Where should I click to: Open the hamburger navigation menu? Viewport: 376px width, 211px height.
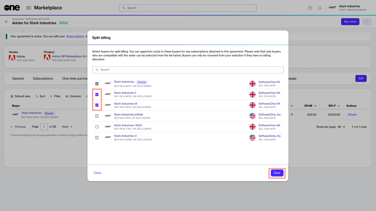click(29, 8)
